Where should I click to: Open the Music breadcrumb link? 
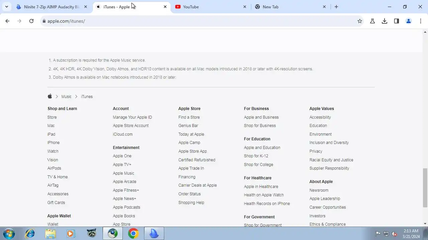[66, 96]
